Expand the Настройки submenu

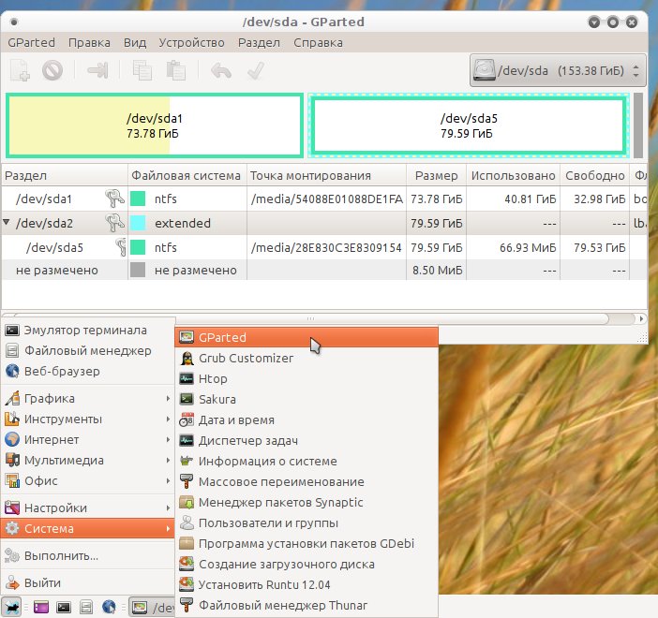tap(88, 508)
